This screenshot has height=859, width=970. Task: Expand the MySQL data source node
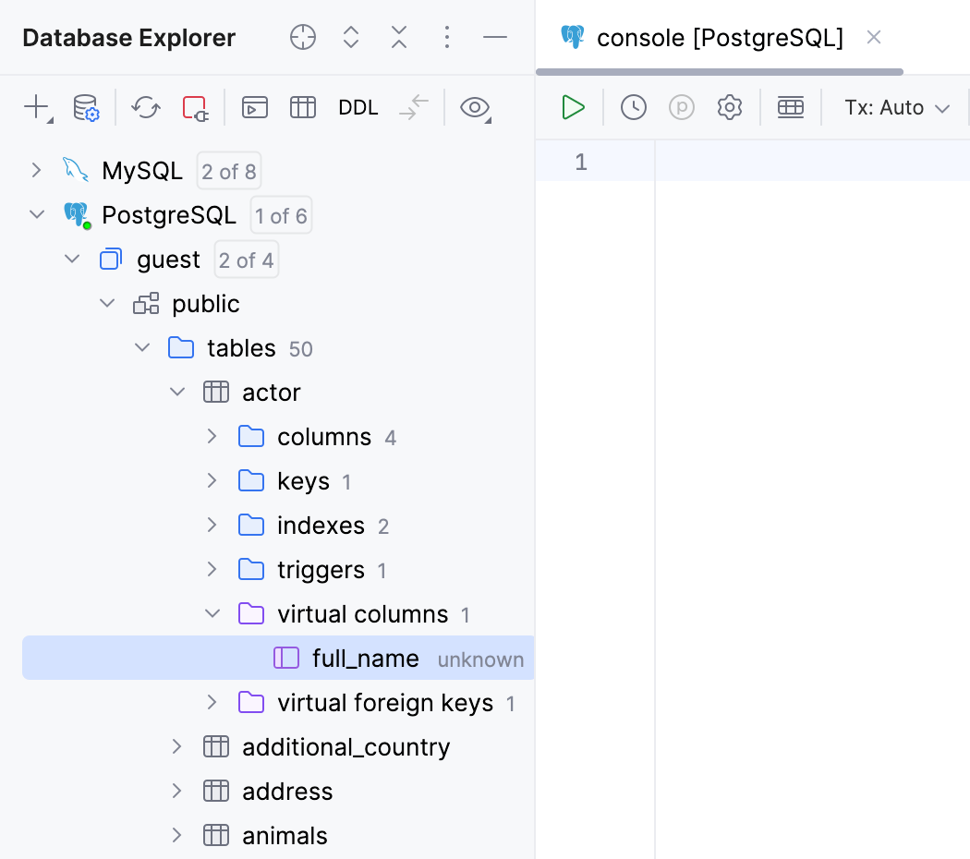(x=35, y=170)
